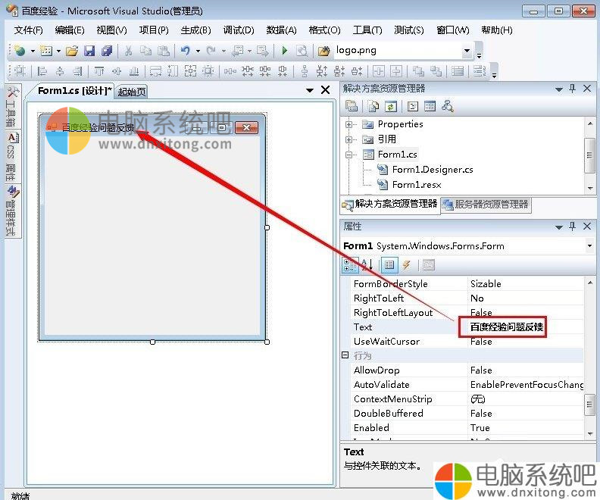Open the logo.png find combo dropdown
Image resolution: width=600 pixels, height=500 pixels.
coord(467,51)
